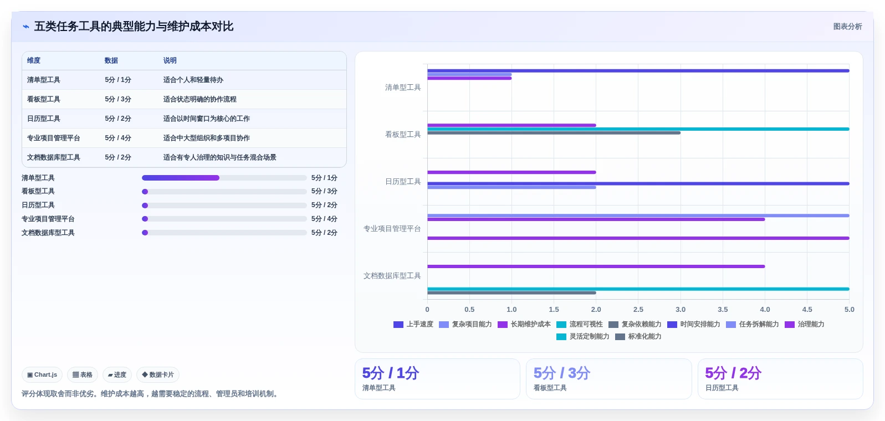The width and height of the screenshot is (885, 421).
Task: Open the 5分 / 1分 清单型工具 card
Action: coord(437,379)
